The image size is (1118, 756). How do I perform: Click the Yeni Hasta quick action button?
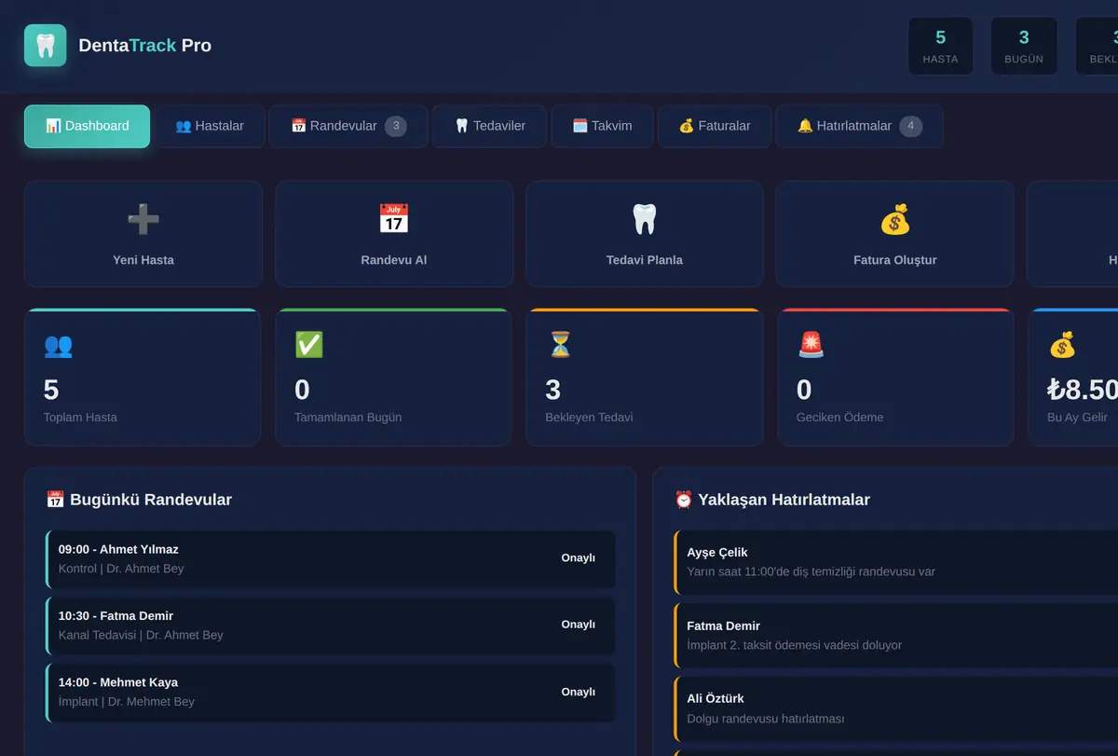[x=143, y=234]
